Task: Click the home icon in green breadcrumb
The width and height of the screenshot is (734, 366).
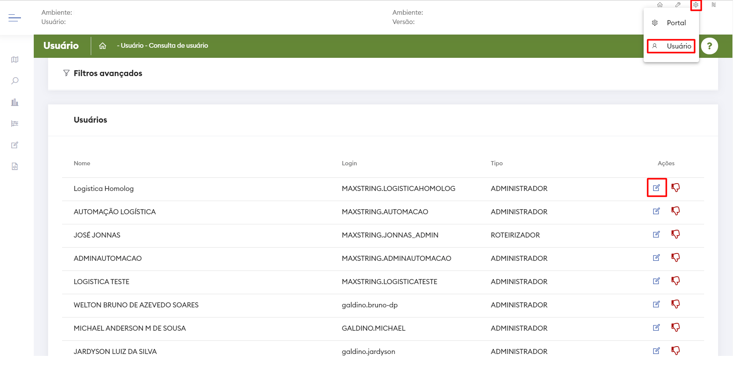Action: (x=102, y=46)
